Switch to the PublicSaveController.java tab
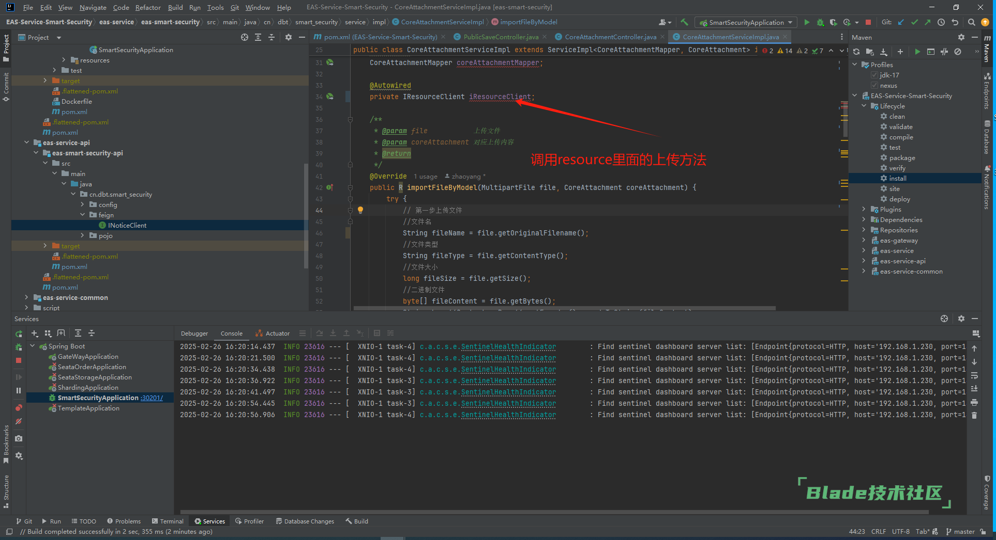Viewport: 996px width, 540px height. pos(501,37)
